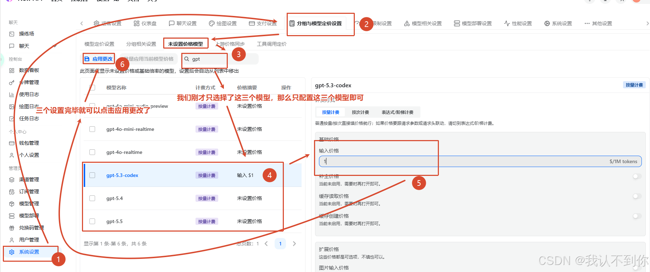Viewport: 650px width, 272px height.
Task: Switch to the 仪表盘 settings tab
Action: tap(145, 23)
